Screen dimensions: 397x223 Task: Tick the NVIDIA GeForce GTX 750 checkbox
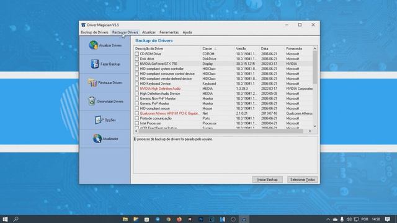[137, 64]
